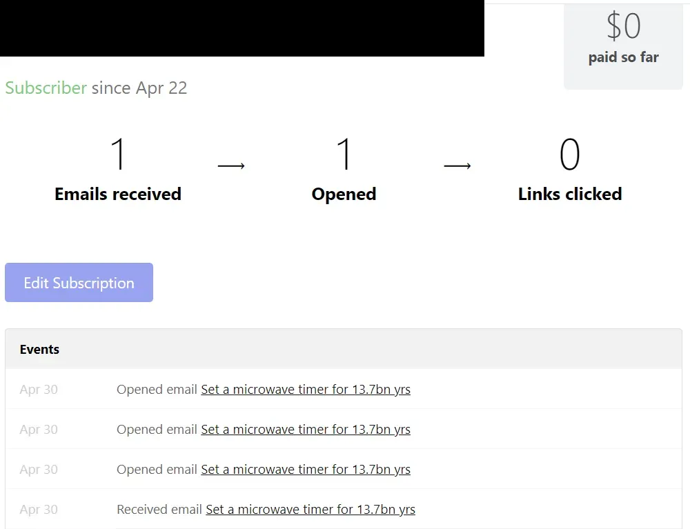Click the Edit Subscription button
The height and width of the screenshot is (529, 690).
[79, 283]
